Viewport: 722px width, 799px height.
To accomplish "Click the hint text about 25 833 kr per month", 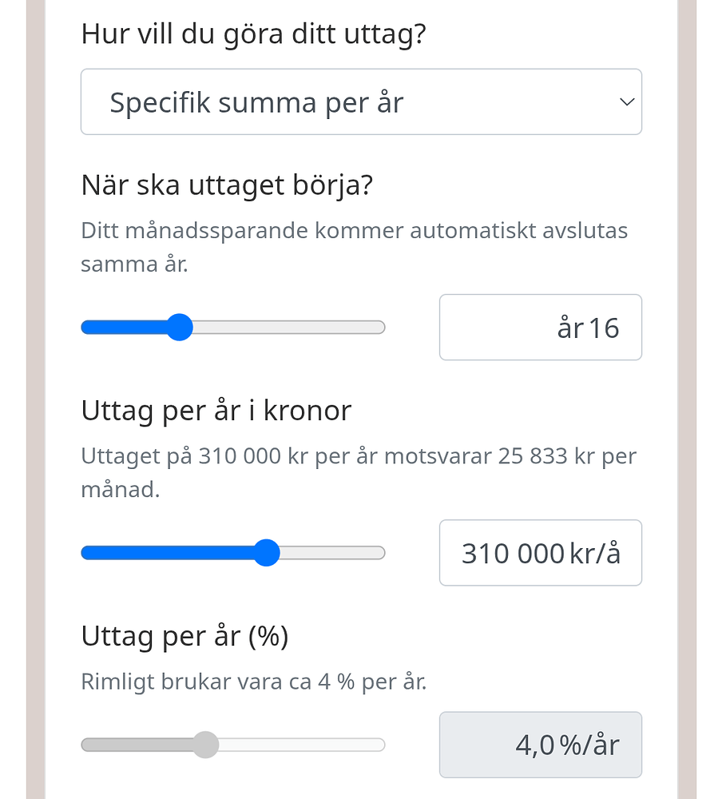I will [x=358, y=471].
